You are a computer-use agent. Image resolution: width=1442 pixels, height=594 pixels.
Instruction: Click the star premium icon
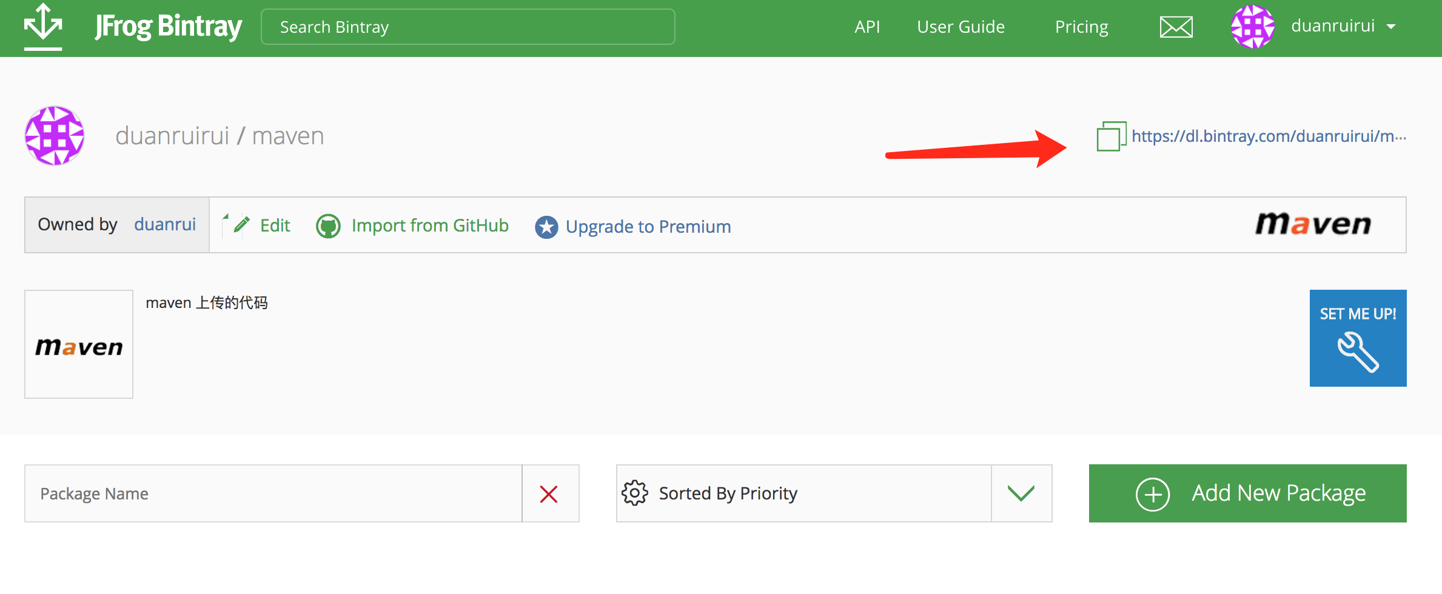546,227
